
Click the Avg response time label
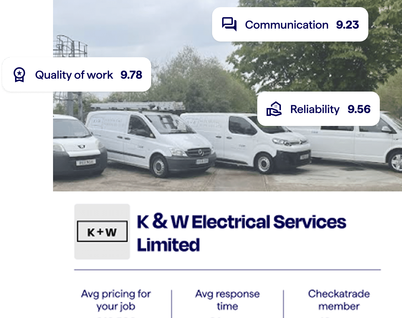(228, 300)
